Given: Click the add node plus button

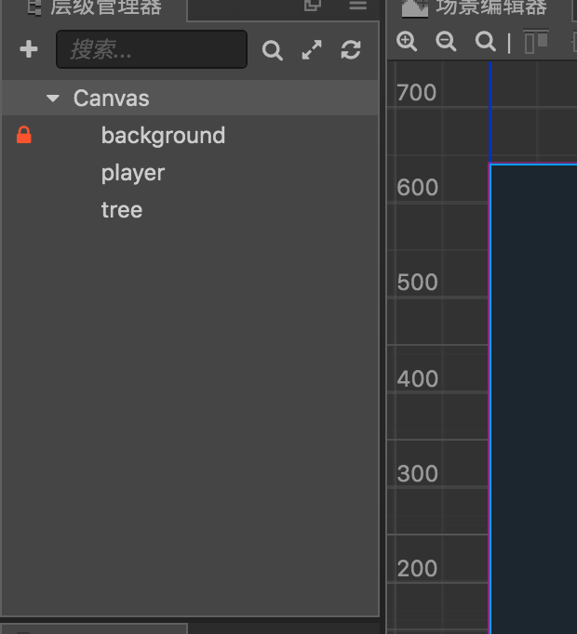Looking at the screenshot, I should pyautogui.click(x=29, y=49).
